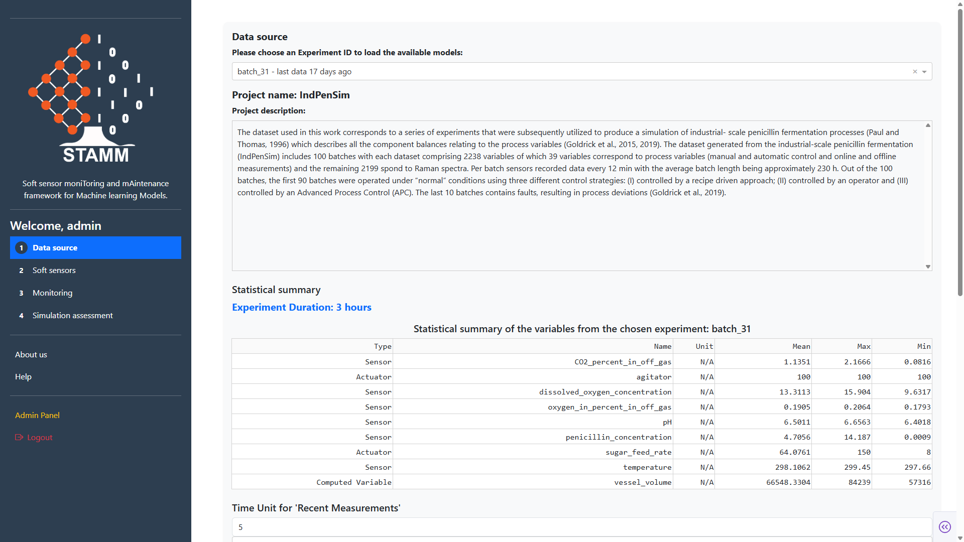964x542 pixels.
Task: Click the collapse double-chevron circle icon
Action: 944,527
